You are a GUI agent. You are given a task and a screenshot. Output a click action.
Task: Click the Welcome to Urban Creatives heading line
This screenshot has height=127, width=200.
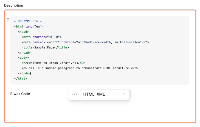coord(53,63)
